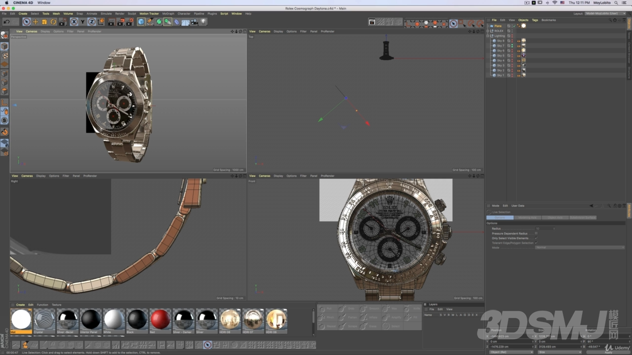Open the Mesh menu
This screenshot has height=355, width=632.
[56, 14]
